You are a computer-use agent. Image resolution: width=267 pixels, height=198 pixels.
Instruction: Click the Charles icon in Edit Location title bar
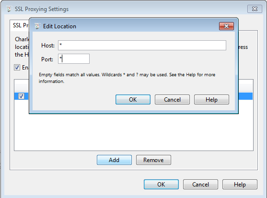[37, 26]
